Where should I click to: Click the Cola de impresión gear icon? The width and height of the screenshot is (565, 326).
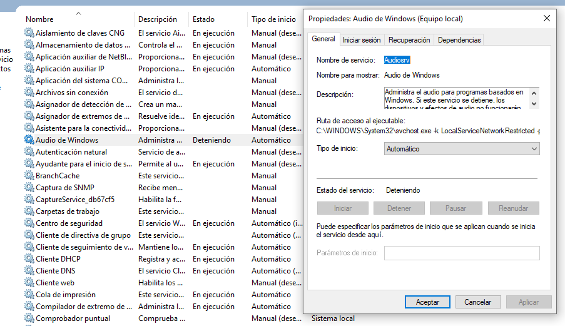click(x=29, y=294)
